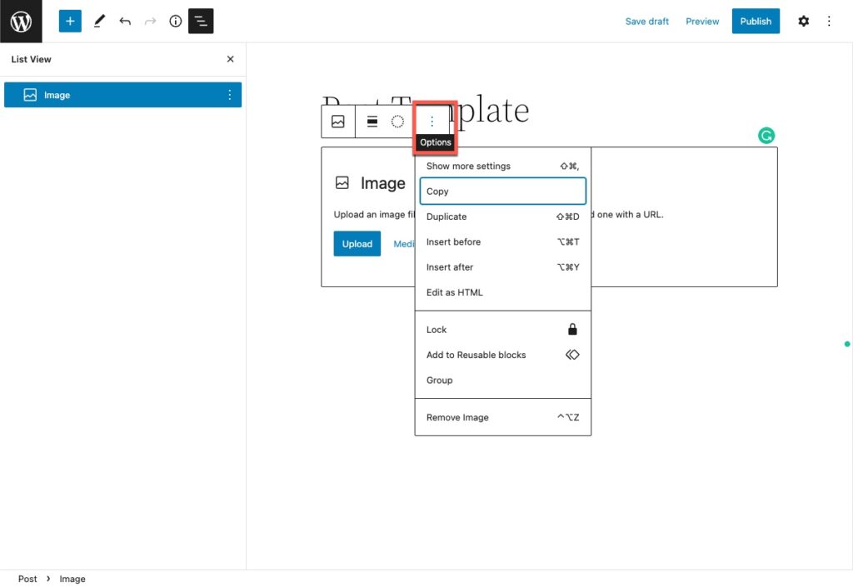Toggle the List View toolbar button

point(201,21)
